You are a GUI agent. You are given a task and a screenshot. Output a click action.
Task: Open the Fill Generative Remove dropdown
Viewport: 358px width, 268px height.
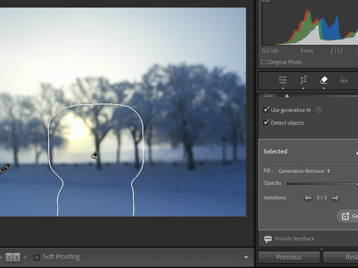click(304, 171)
